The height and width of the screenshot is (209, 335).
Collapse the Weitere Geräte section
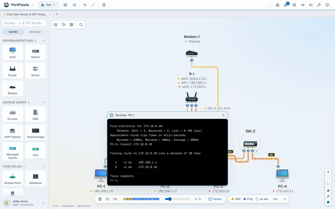(x=44, y=102)
